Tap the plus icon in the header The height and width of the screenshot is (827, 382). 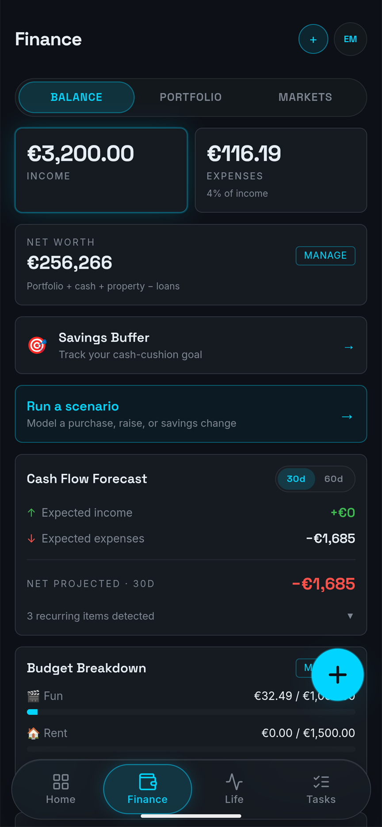pyautogui.click(x=313, y=39)
